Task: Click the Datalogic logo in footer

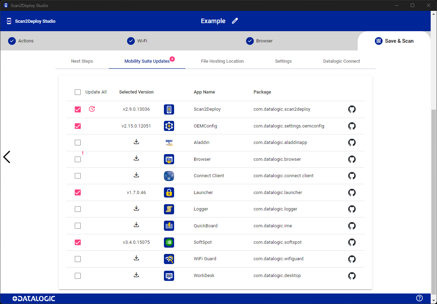Action: (x=34, y=298)
